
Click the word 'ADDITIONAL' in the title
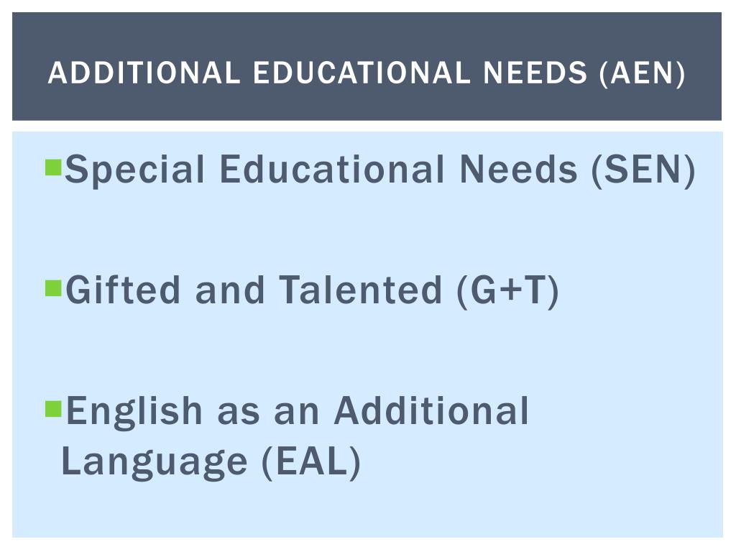tap(144, 73)
